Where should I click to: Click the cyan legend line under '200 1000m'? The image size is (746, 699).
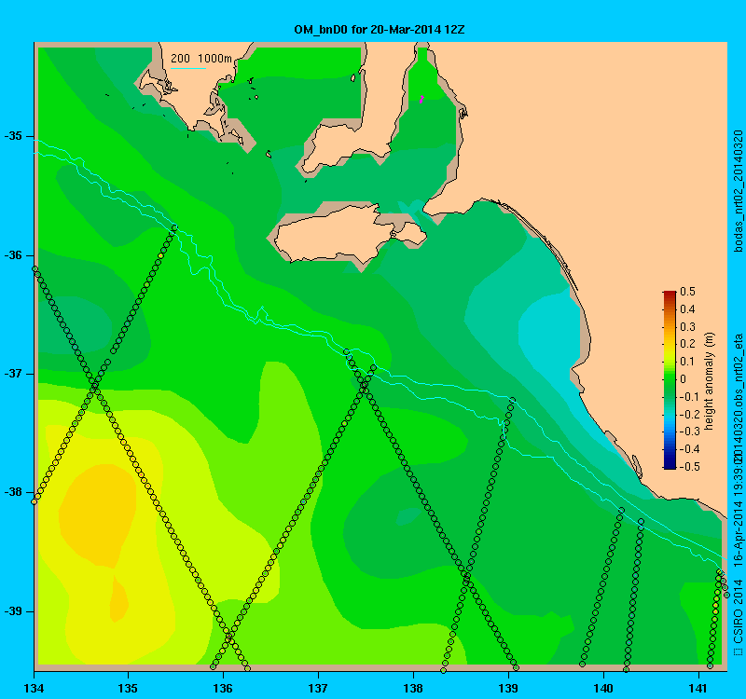pyautogui.click(x=188, y=68)
